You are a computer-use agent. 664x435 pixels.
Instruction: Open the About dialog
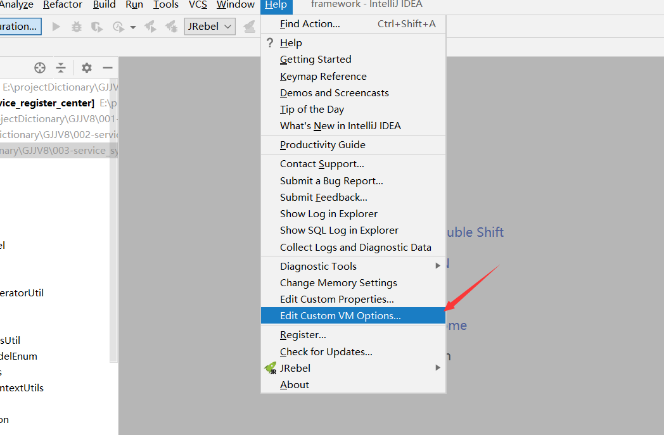click(x=353, y=384)
